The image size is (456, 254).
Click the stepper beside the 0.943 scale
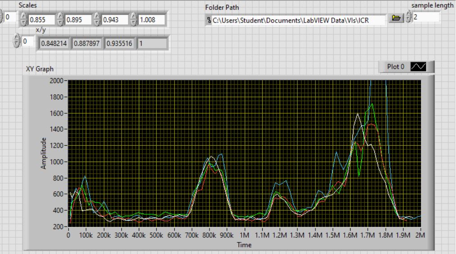96,19
